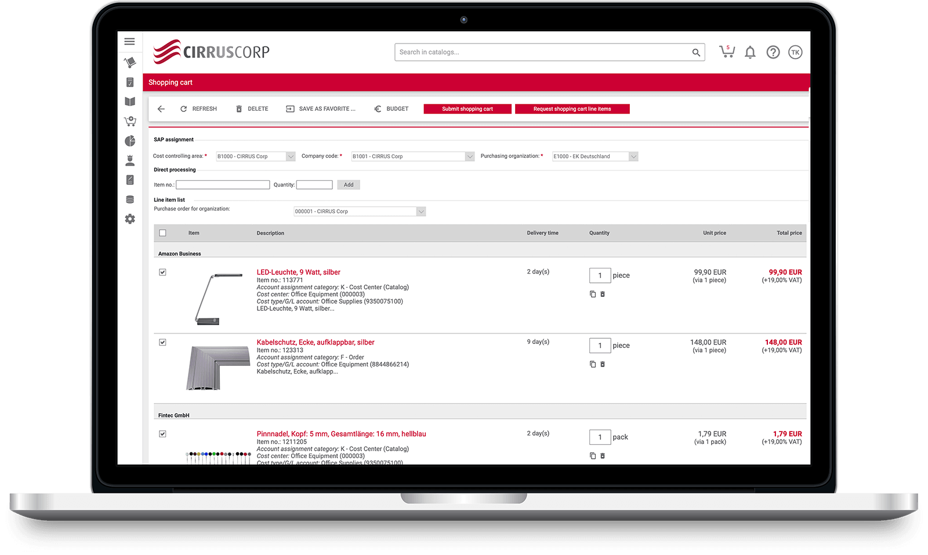Open the settings gear in sidebar
Screen dimensions: 928x555
pos(130,219)
